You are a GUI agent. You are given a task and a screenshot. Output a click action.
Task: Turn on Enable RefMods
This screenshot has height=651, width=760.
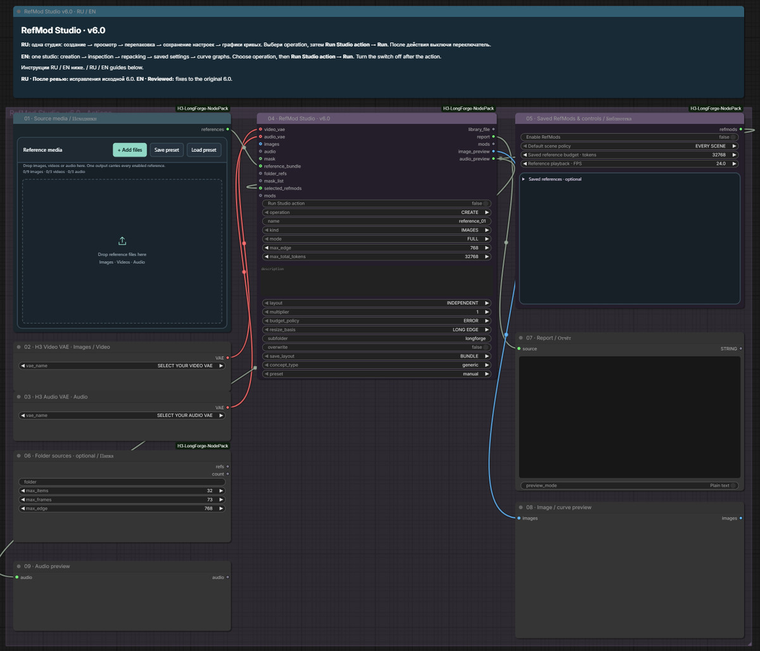click(x=733, y=137)
